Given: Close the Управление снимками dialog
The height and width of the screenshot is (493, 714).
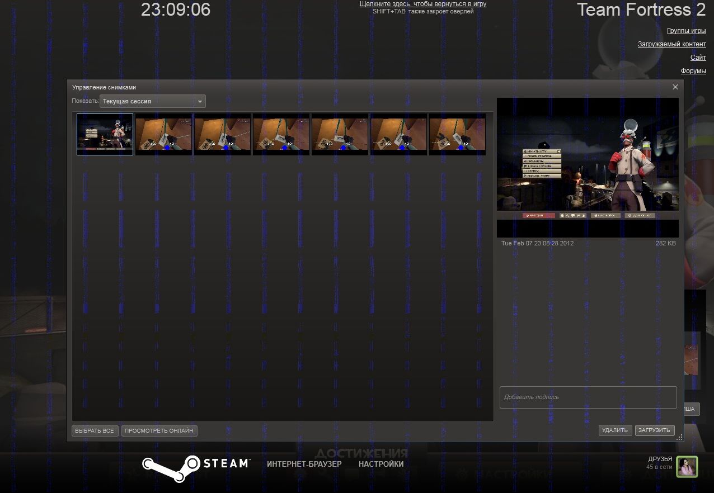Looking at the screenshot, I should point(675,87).
